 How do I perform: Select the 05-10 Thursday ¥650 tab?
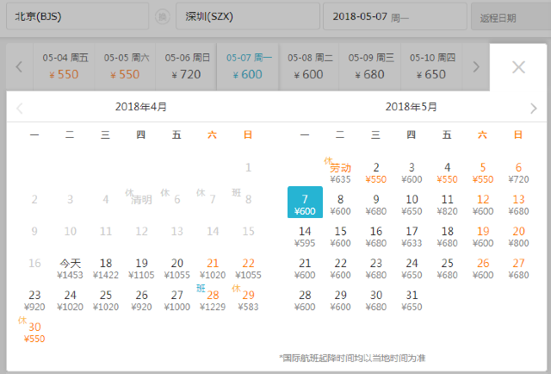click(x=431, y=67)
